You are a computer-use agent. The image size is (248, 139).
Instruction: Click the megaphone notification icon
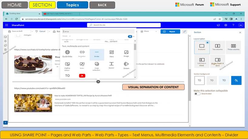218,25
